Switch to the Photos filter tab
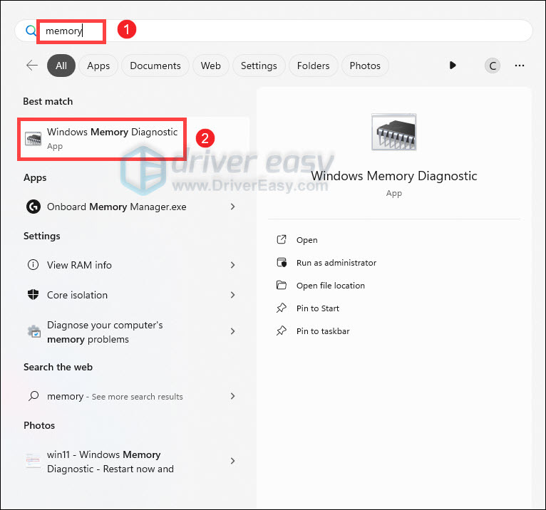The image size is (546, 510). [x=365, y=66]
